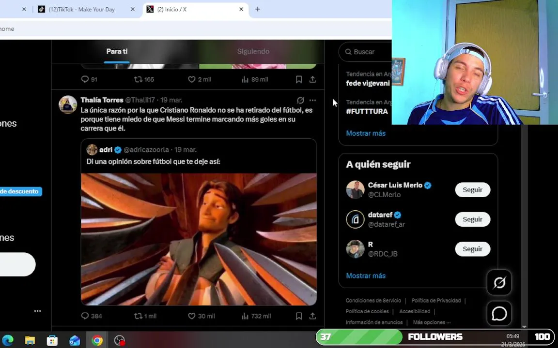
Task: Open the floating messages chat button
Action: [499, 313]
